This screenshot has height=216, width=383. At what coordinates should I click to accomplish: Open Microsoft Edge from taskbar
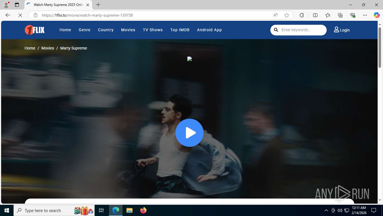[x=116, y=210]
